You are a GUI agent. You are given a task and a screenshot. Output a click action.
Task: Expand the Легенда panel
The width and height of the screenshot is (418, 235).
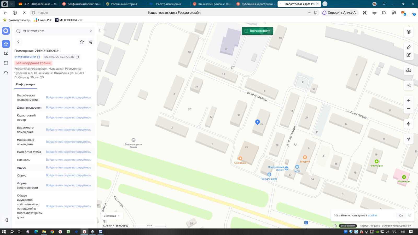pos(112,216)
